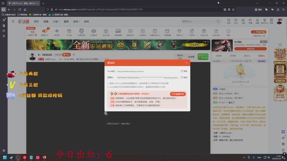Screen dimensions: 287x161
Task: Go to the 直播 nav item
Action: pyautogui.click(x=46, y=21)
